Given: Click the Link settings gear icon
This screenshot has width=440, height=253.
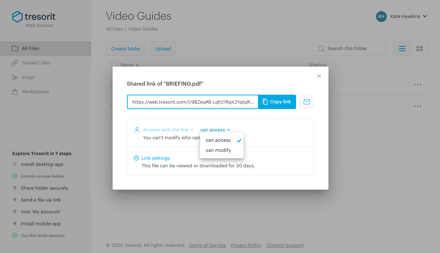Looking at the screenshot, I should pyautogui.click(x=136, y=158).
